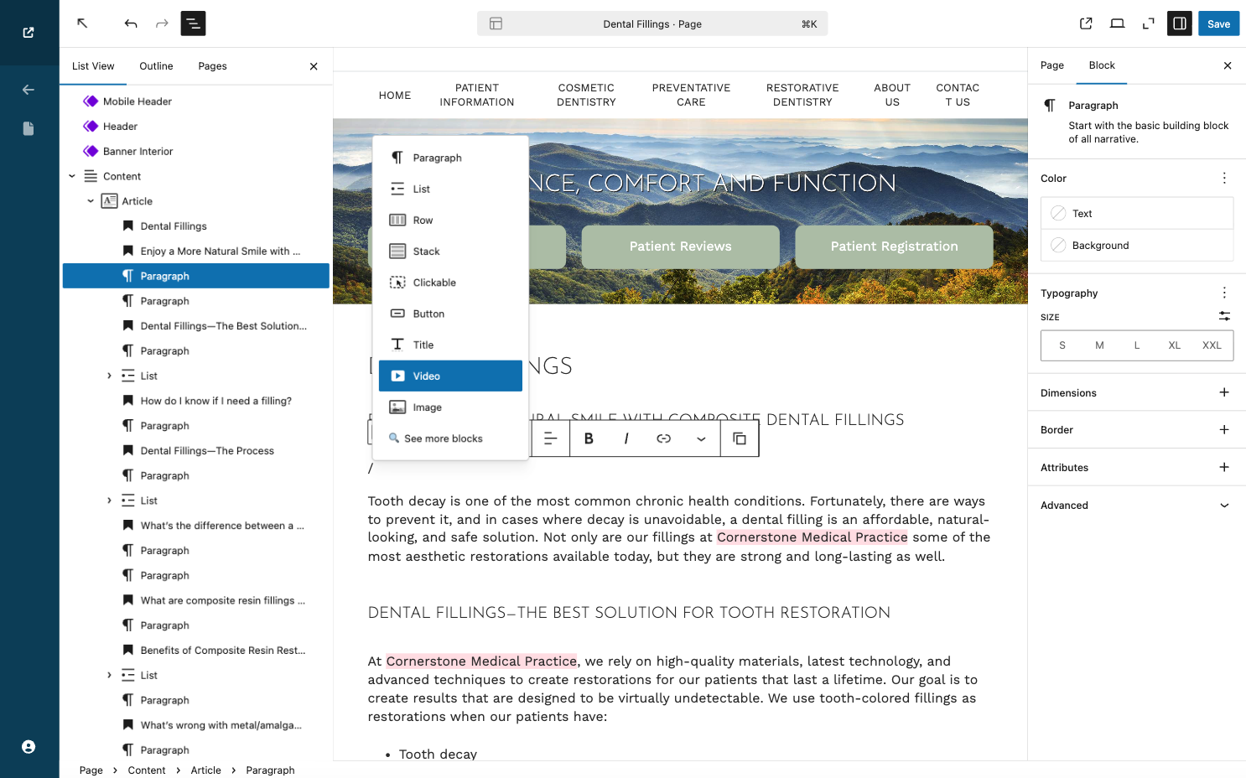This screenshot has height=778, width=1246.
Task: Select font size S
Action: tap(1062, 345)
